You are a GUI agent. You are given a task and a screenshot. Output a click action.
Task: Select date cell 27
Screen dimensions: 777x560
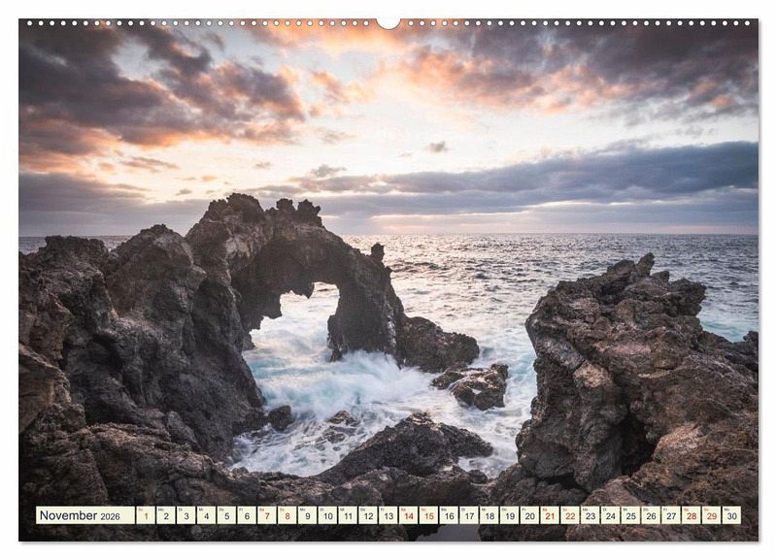click(x=671, y=515)
